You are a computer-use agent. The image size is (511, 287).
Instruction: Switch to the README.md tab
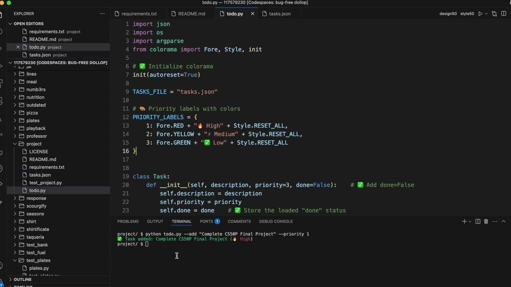[192, 14]
